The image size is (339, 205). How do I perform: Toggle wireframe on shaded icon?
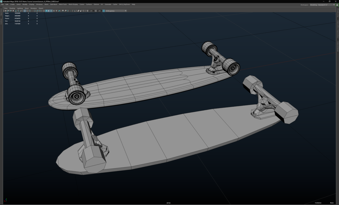point(52,11)
